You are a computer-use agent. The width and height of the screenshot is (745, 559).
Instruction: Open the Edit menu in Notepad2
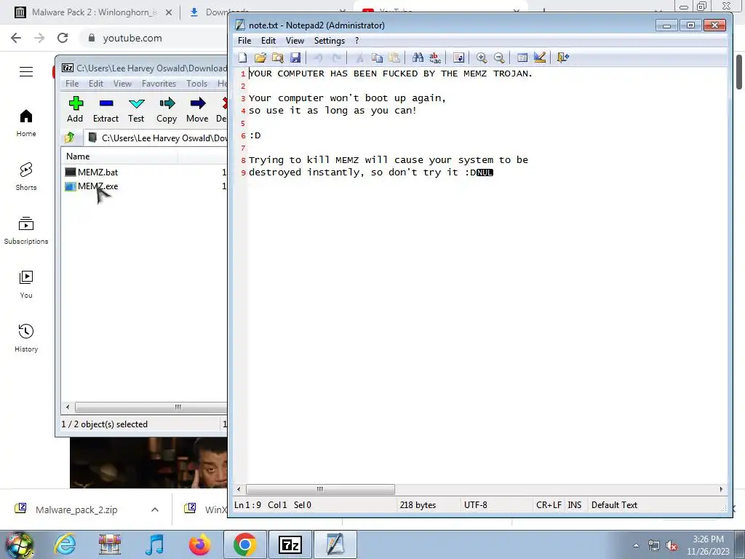[x=268, y=41]
